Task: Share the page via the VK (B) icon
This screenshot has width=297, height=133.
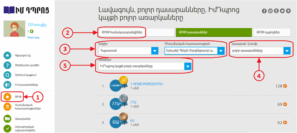Action: (x=289, y=11)
